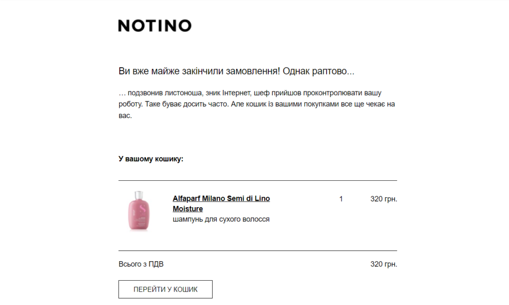Click the silver cap of the shampoo bottle
The image size is (509, 305).
pyautogui.click(x=139, y=195)
